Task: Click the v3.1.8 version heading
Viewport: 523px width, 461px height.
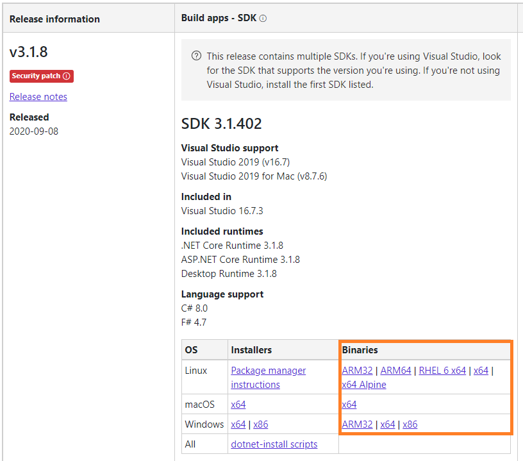Action: coord(28,52)
